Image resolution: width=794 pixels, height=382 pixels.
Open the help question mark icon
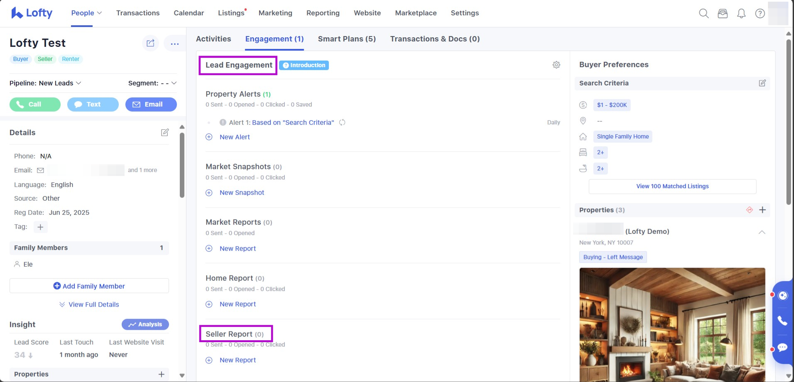click(760, 14)
